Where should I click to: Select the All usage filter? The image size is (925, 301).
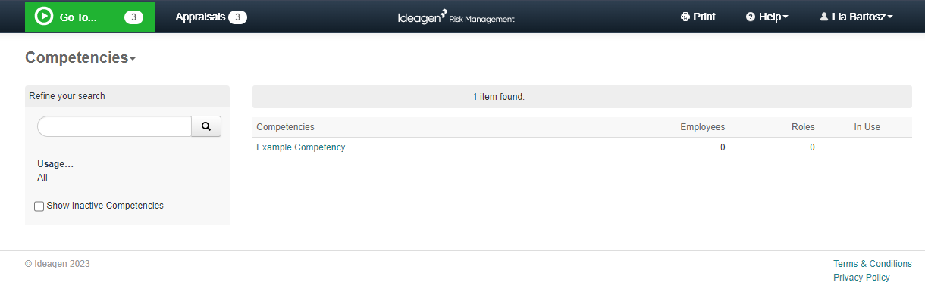(x=42, y=178)
